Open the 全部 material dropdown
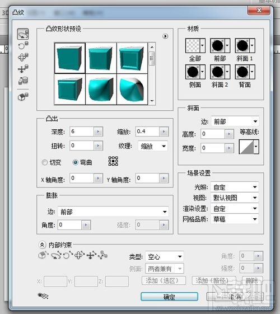280x314 pixels. [202, 46]
